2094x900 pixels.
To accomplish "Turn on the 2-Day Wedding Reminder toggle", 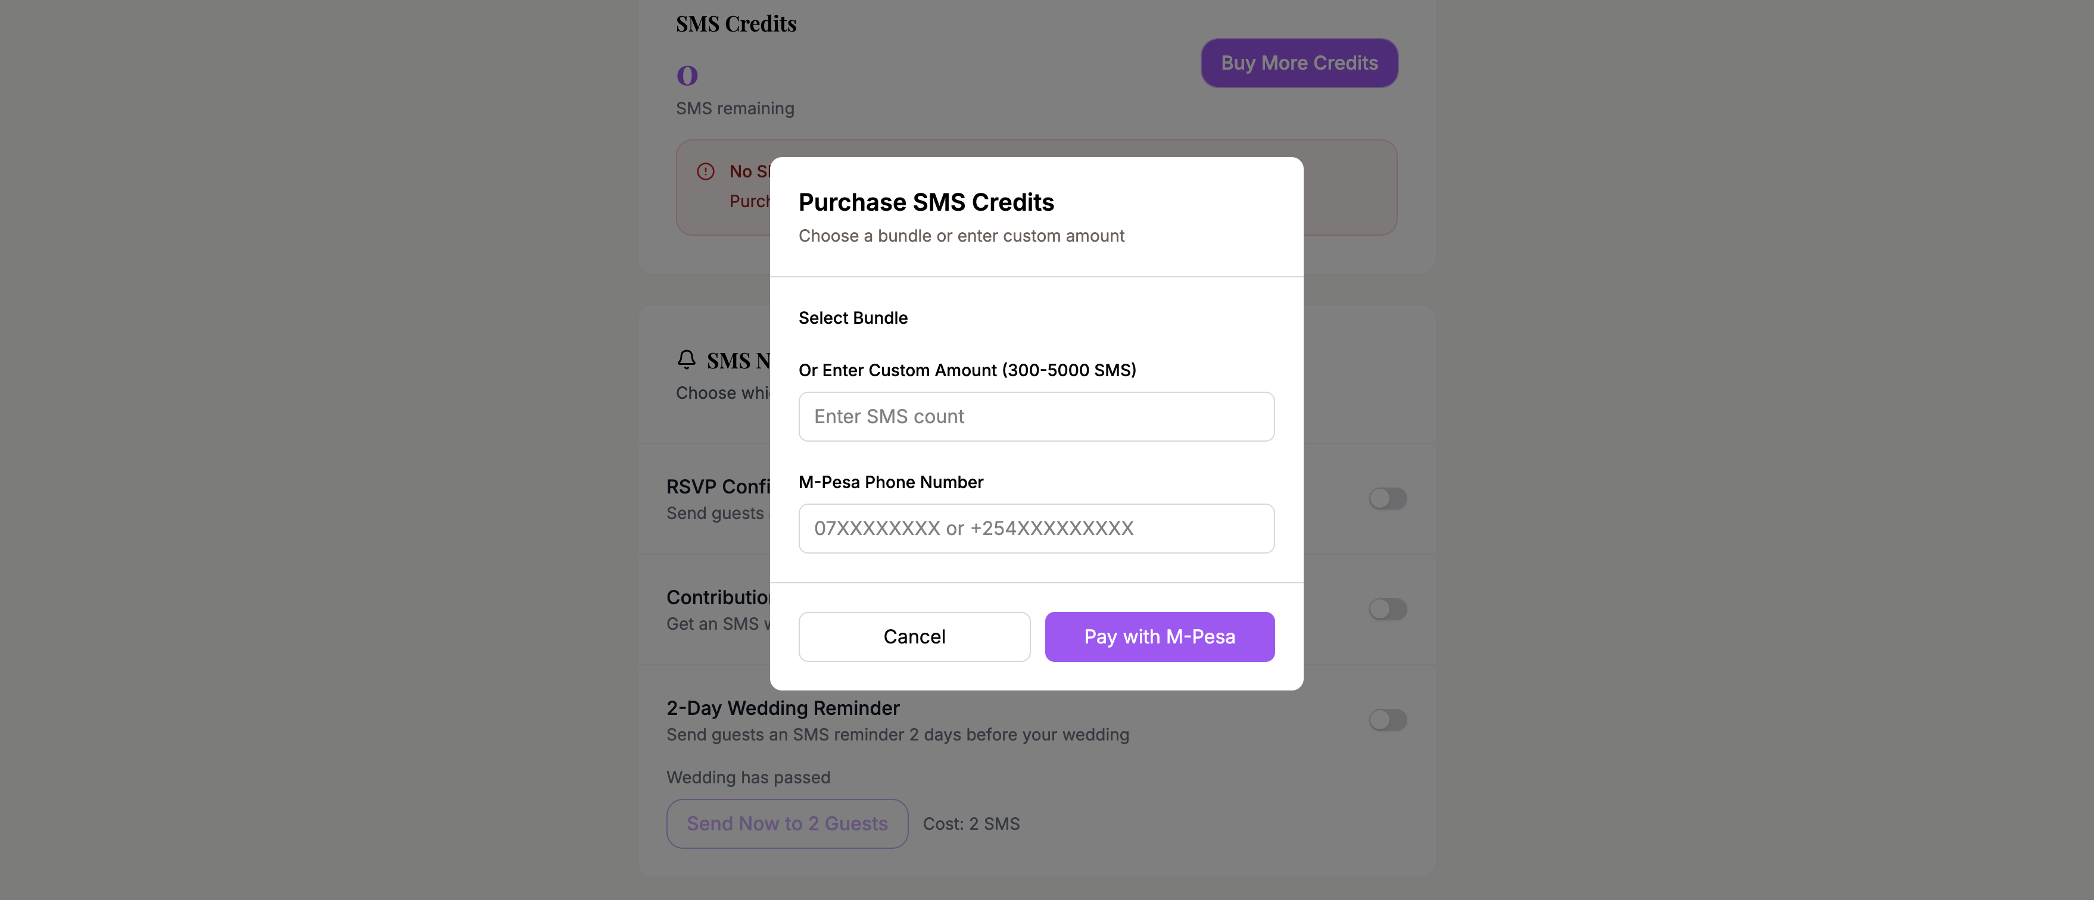I will coord(1388,720).
